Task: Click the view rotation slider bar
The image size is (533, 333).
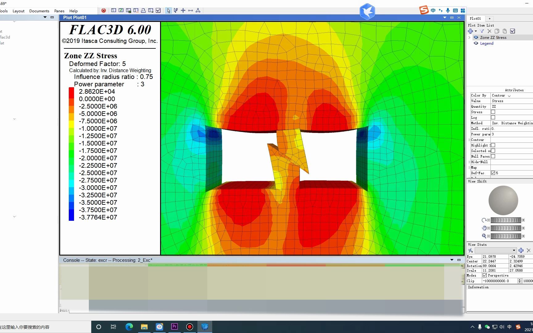Action: tap(506, 220)
